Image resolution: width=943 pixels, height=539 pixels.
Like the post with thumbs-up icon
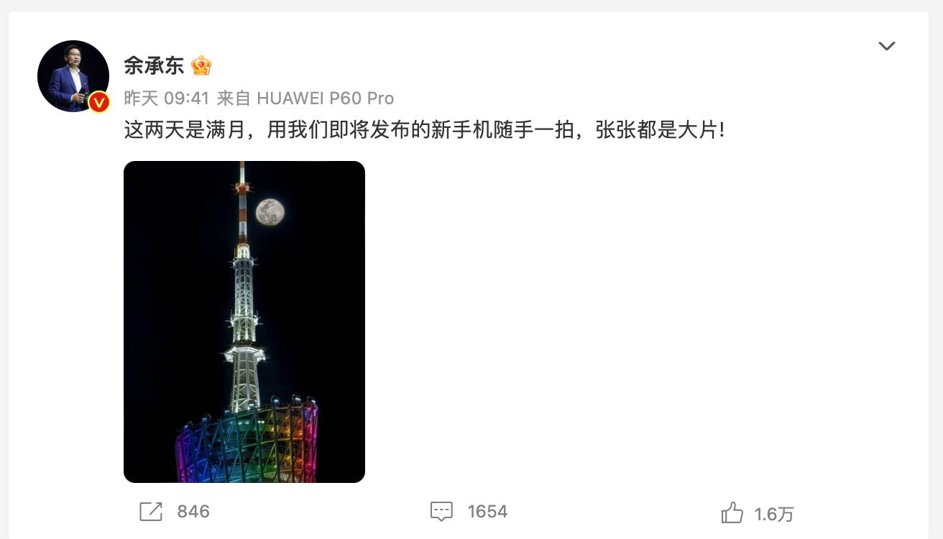pyautogui.click(x=732, y=512)
